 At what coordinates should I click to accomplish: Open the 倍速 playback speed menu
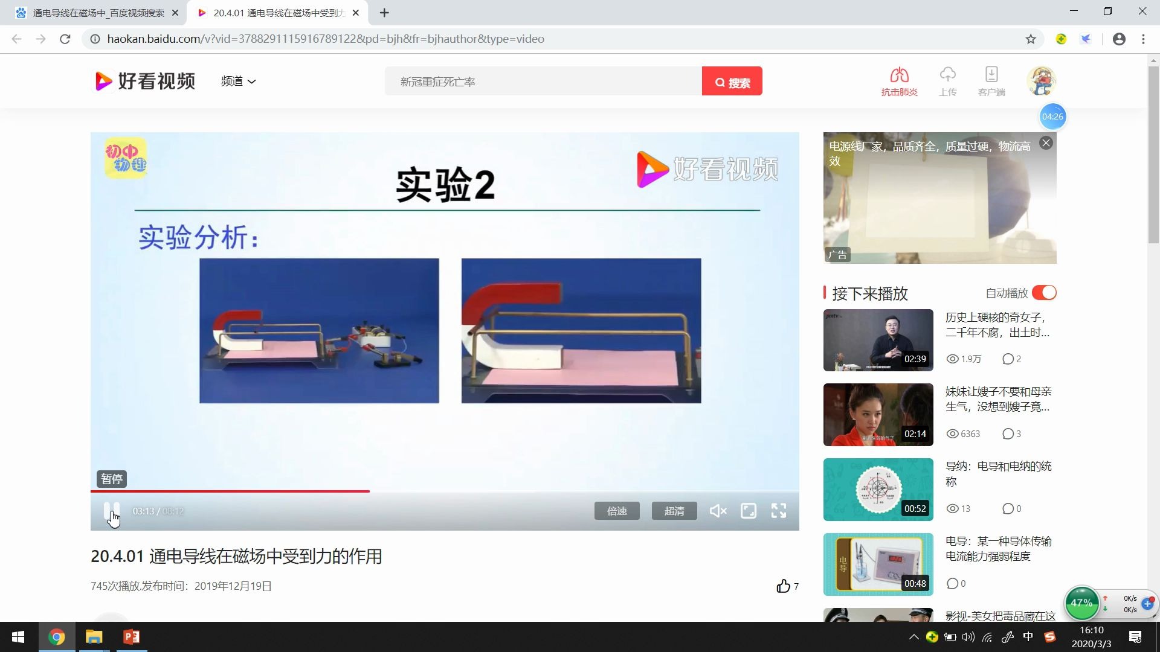pos(617,511)
